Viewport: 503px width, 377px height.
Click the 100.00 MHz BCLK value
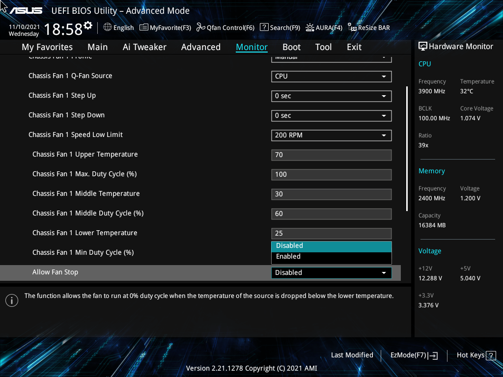434,118
